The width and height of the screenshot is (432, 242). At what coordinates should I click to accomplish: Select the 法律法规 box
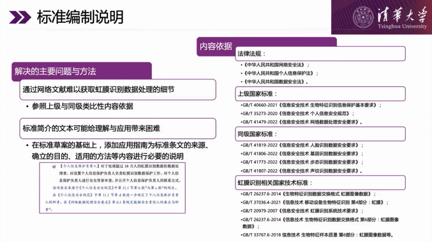(320, 53)
